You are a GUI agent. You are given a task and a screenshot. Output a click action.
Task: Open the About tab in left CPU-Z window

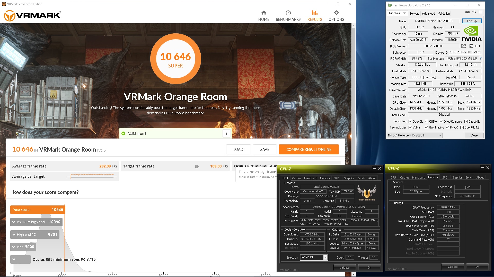click(372, 178)
